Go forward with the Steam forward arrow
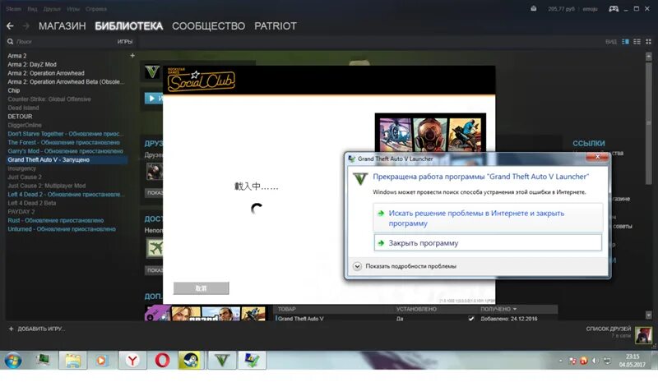658x382 pixels. pyautogui.click(x=26, y=26)
